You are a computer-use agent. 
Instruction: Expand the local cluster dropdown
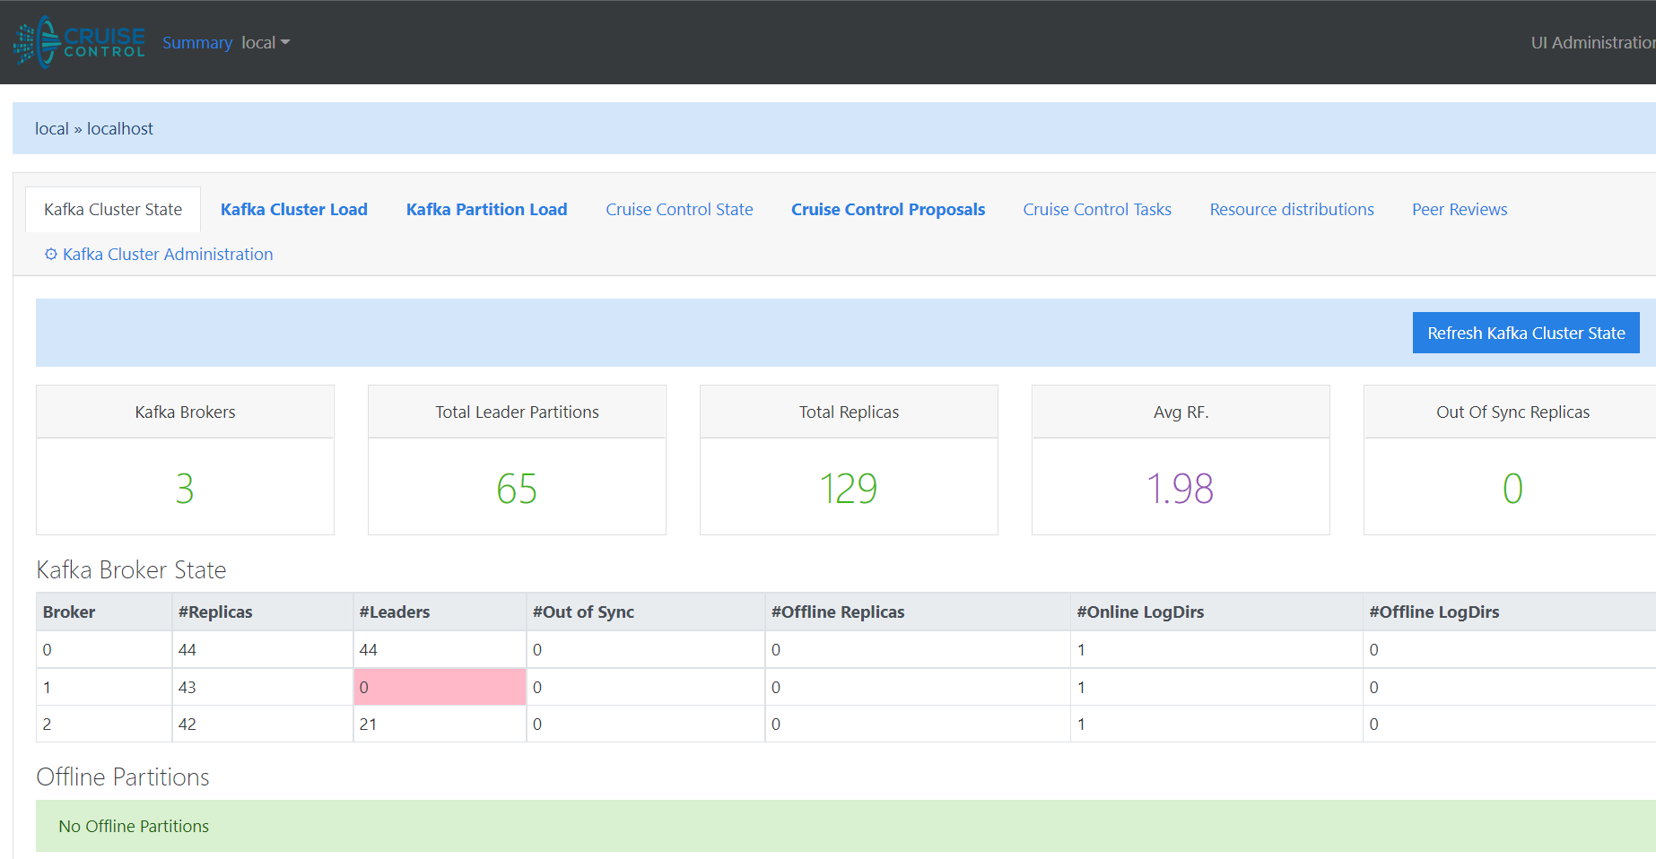[x=266, y=42]
